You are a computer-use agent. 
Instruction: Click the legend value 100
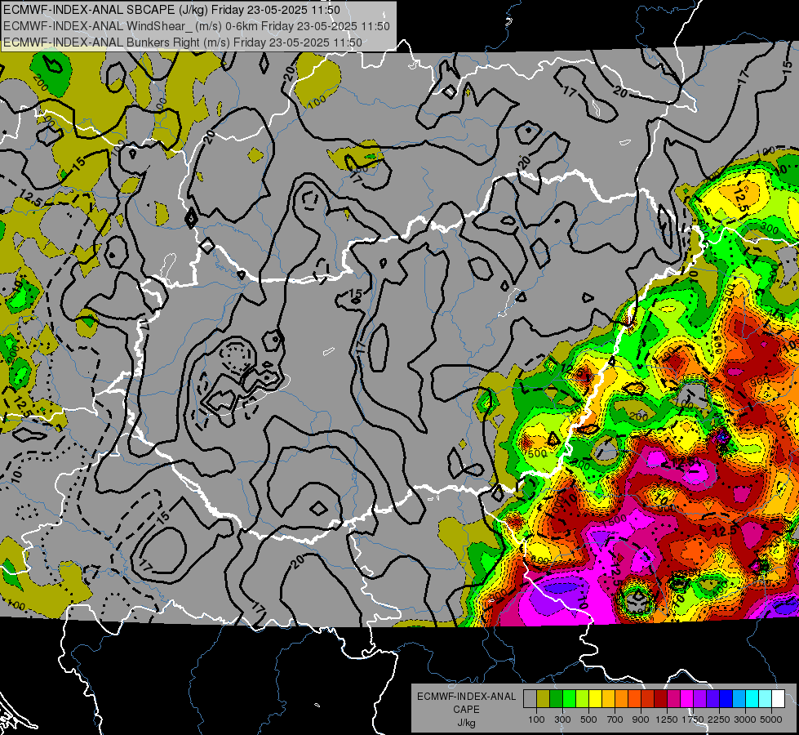point(536,720)
